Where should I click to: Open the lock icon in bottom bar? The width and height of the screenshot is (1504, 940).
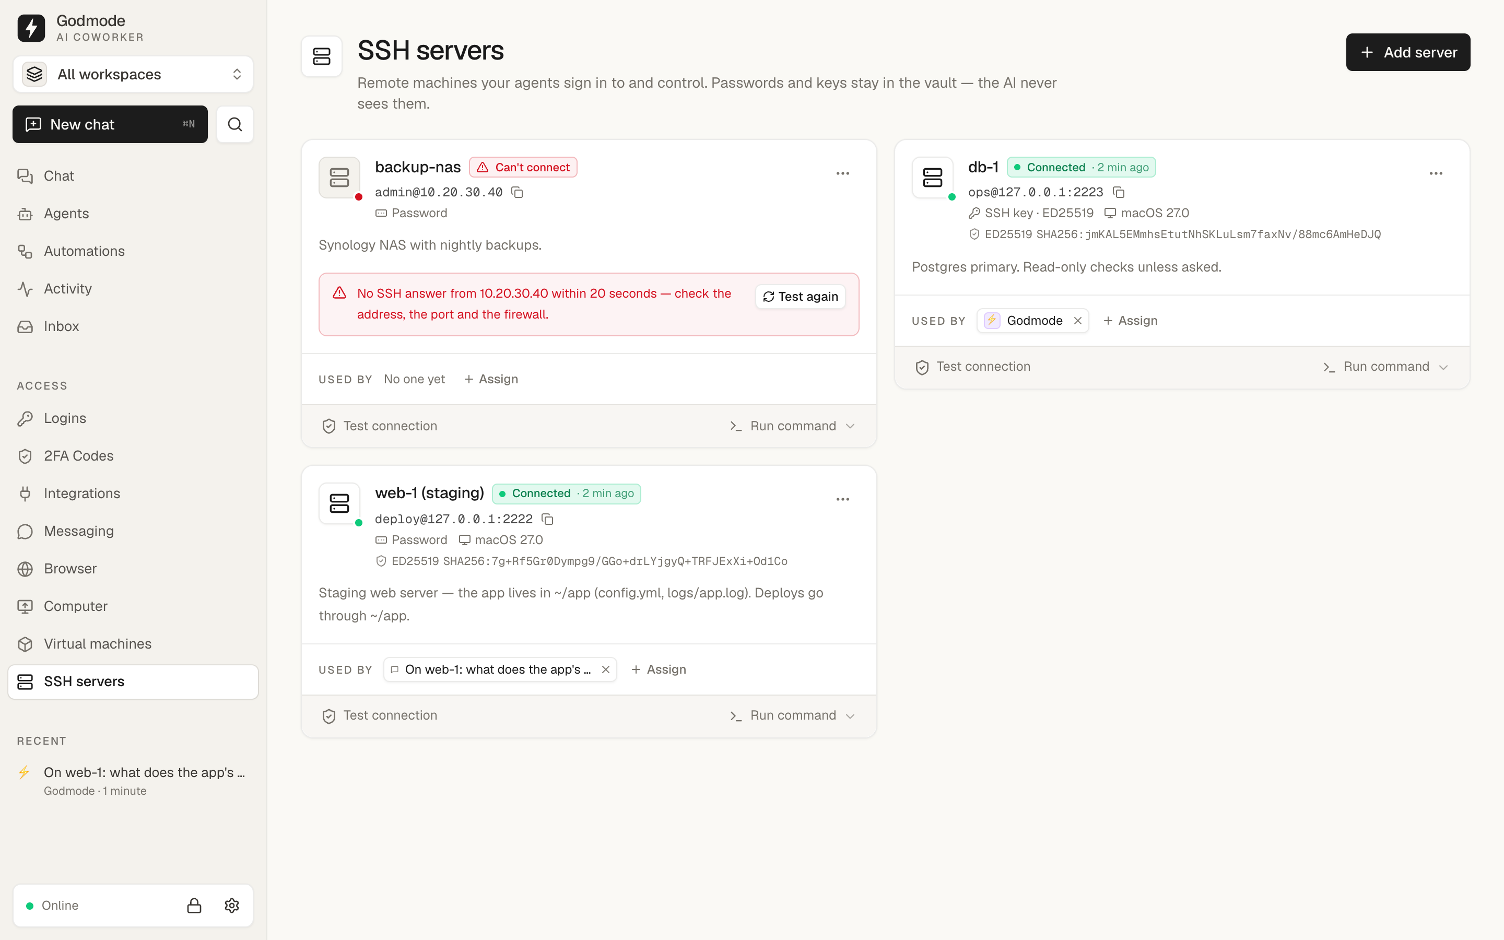point(194,905)
